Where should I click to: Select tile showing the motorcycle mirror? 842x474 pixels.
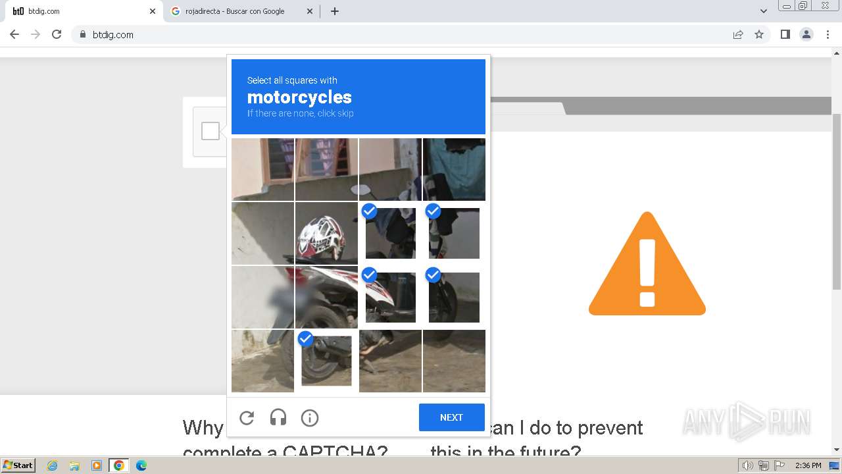tap(390, 169)
